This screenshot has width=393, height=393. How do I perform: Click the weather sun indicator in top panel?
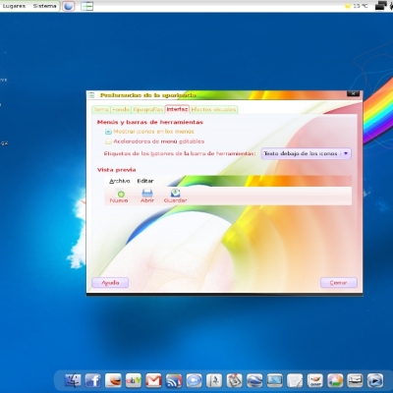[x=348, y=6]
